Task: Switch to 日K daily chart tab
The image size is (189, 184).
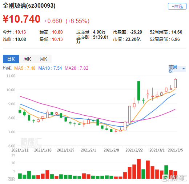Action: (11, 59)
